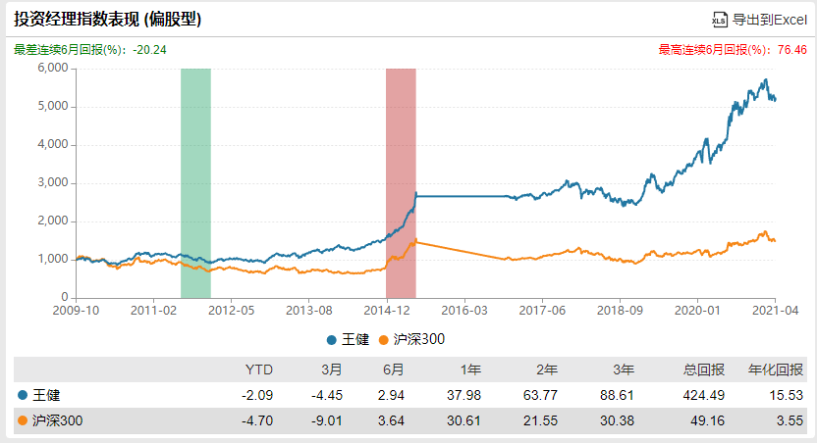Click 王健 total return value 424.49
This screenshot has height=443, width=817.
pos(704,395)
